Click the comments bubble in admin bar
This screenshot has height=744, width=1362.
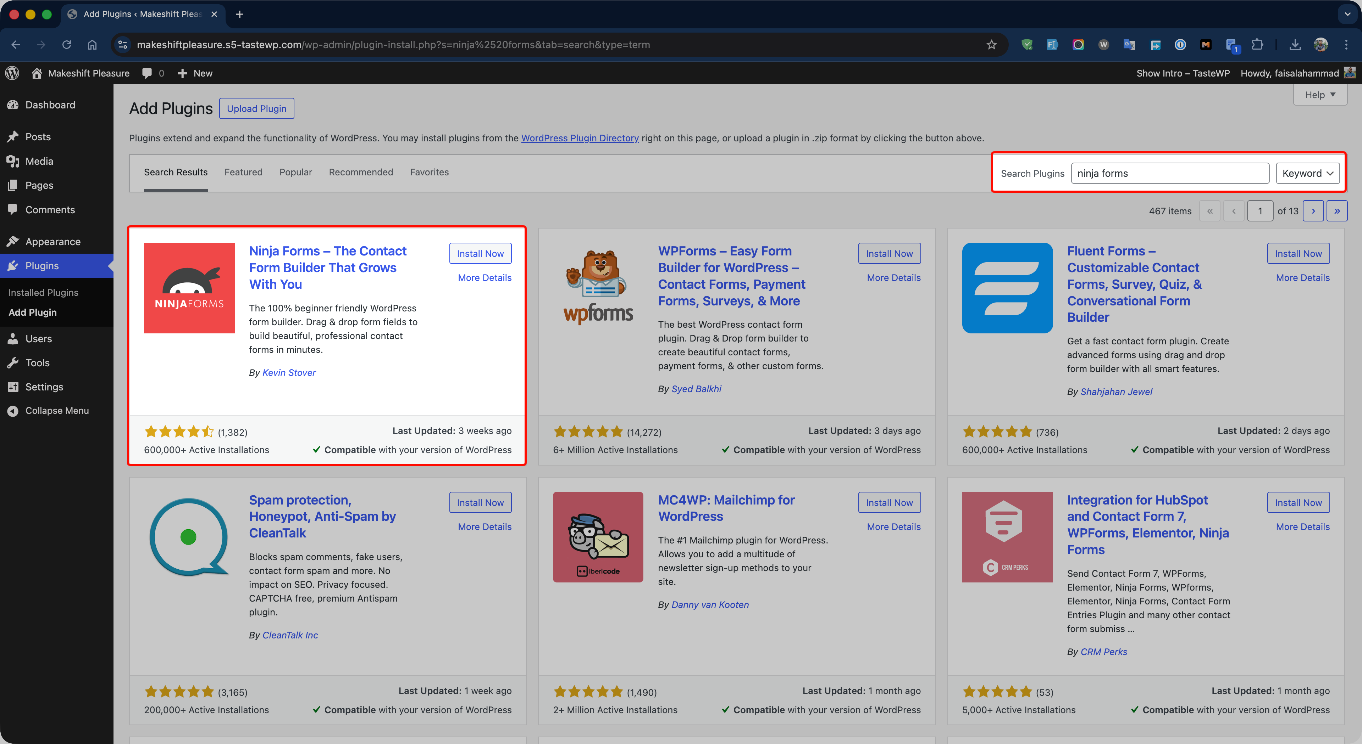(x=148, y=73)
